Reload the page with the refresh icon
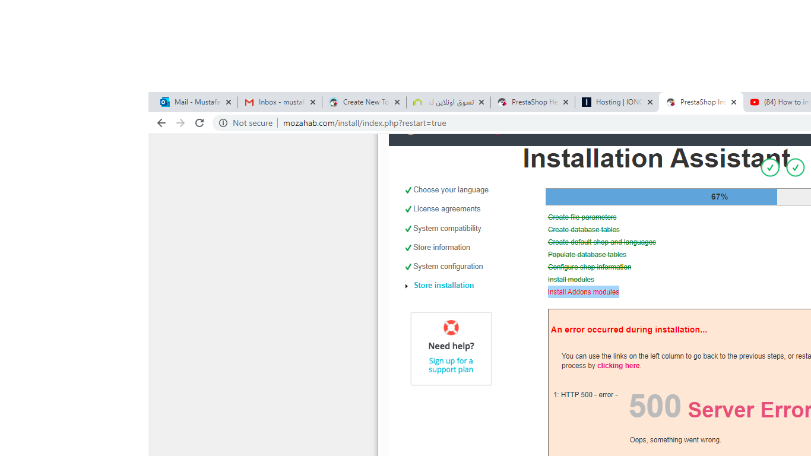The width and height of the screenshot is (811, 456). pos(199,123)
